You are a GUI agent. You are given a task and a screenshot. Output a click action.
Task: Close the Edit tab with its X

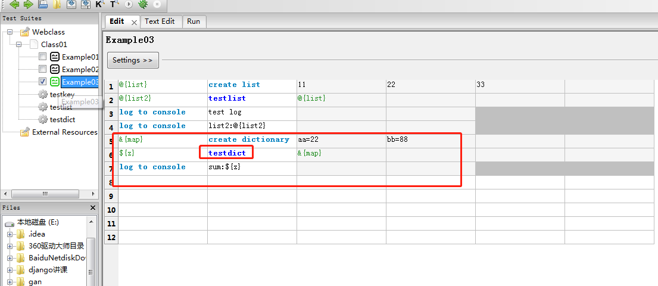click(x=135, y=22)
